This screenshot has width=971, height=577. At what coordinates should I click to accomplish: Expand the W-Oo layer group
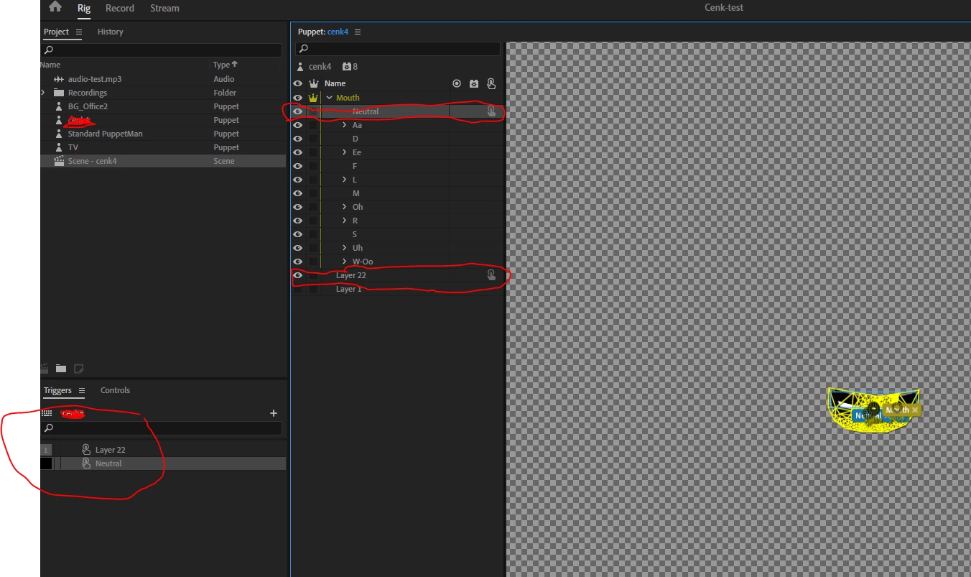pyautogui.click(x=345, y=262)
